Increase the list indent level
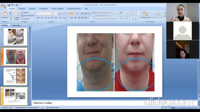The height and width of the screenshot is (112, 200). [x=86, y=14]
